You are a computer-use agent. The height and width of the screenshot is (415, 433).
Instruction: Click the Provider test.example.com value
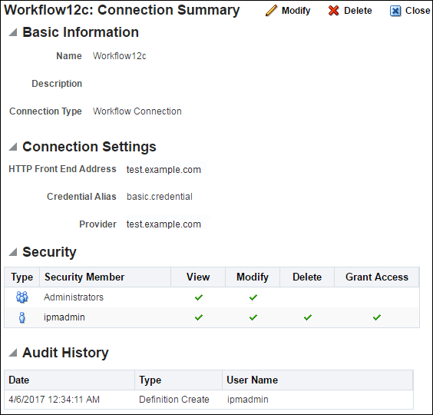[x=164, y=224]
